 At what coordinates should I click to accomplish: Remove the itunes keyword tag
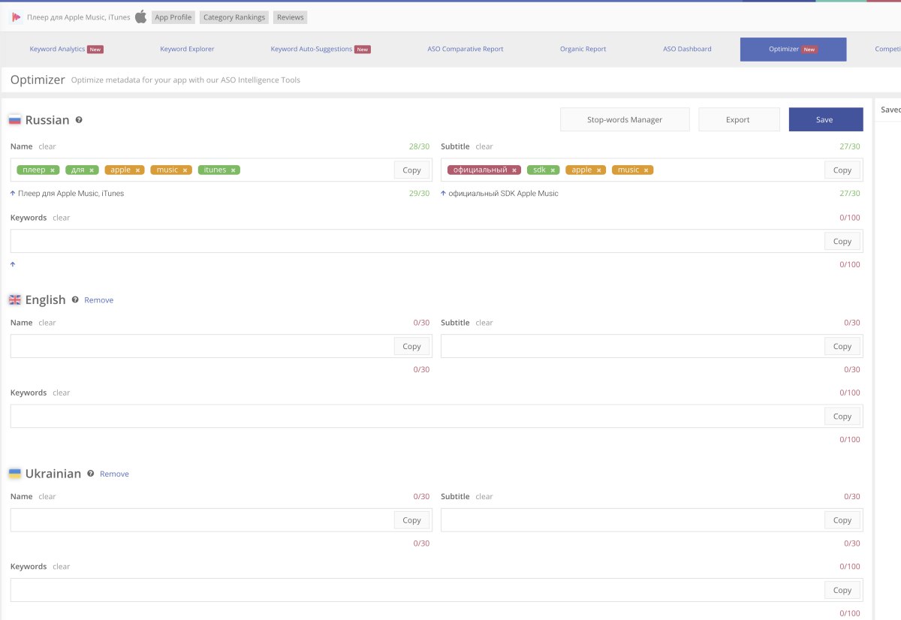click(x=234, y=170)
